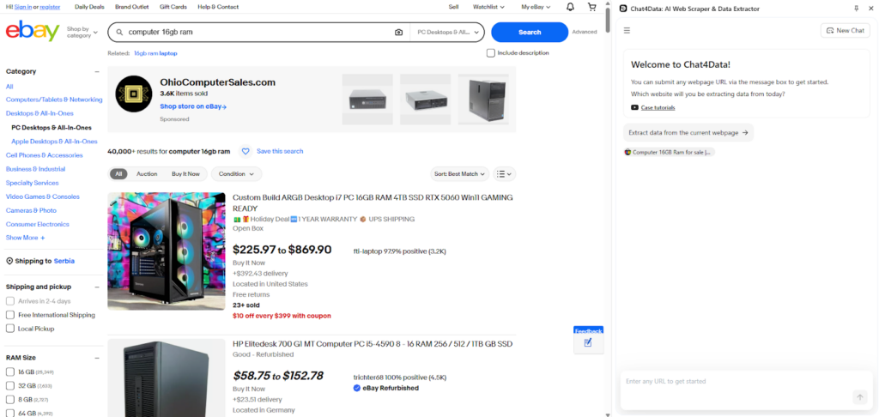The height and width of the screenshot is (417, 879).
Task: Open Help & Contact in top menu
Action: coord(218,7)
